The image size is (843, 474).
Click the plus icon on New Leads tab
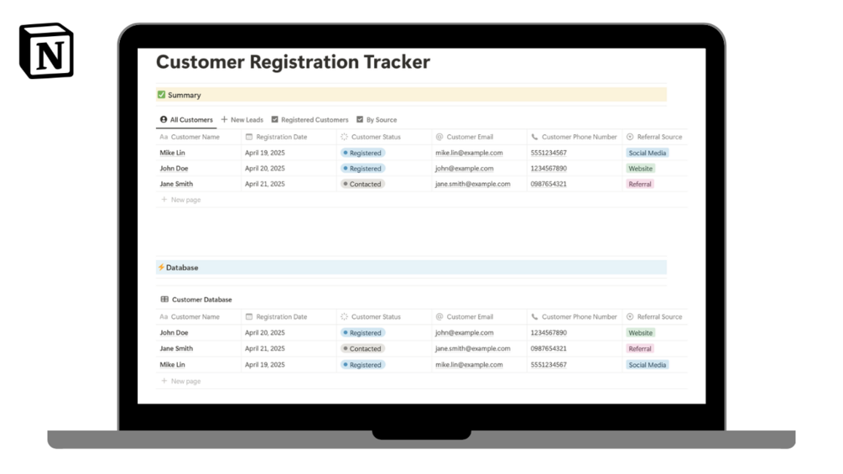coord(224,119)
